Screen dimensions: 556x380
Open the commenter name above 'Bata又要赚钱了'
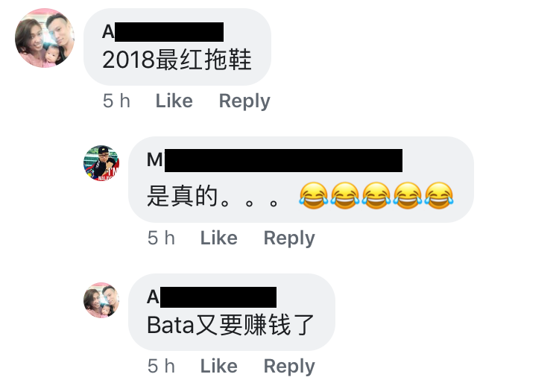(212, 297)
